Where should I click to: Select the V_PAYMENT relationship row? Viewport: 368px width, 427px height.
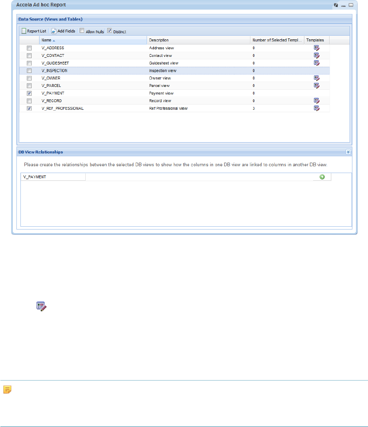pos(176,177)
